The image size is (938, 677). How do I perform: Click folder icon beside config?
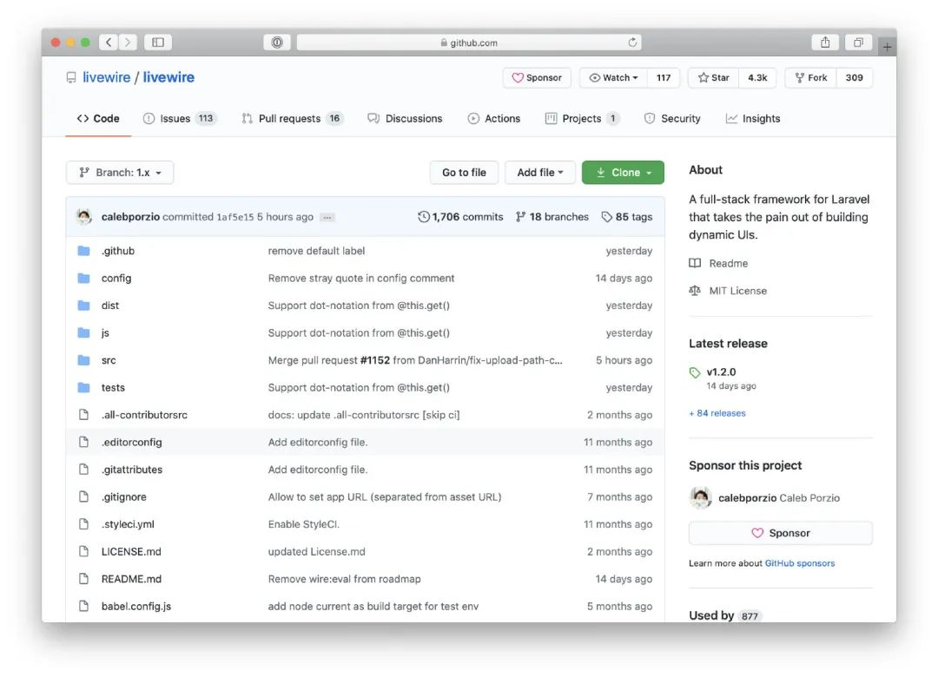[83, 278]
